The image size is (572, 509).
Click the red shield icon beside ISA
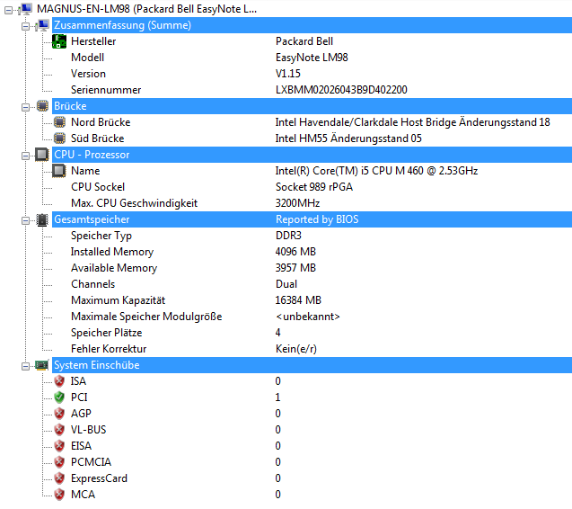click(59, 381)
